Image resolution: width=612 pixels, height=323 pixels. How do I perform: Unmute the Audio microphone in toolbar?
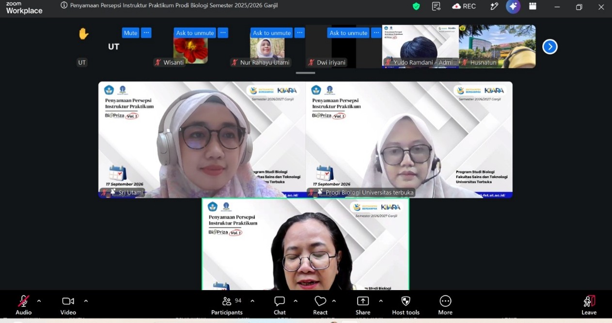pos(23,305)
